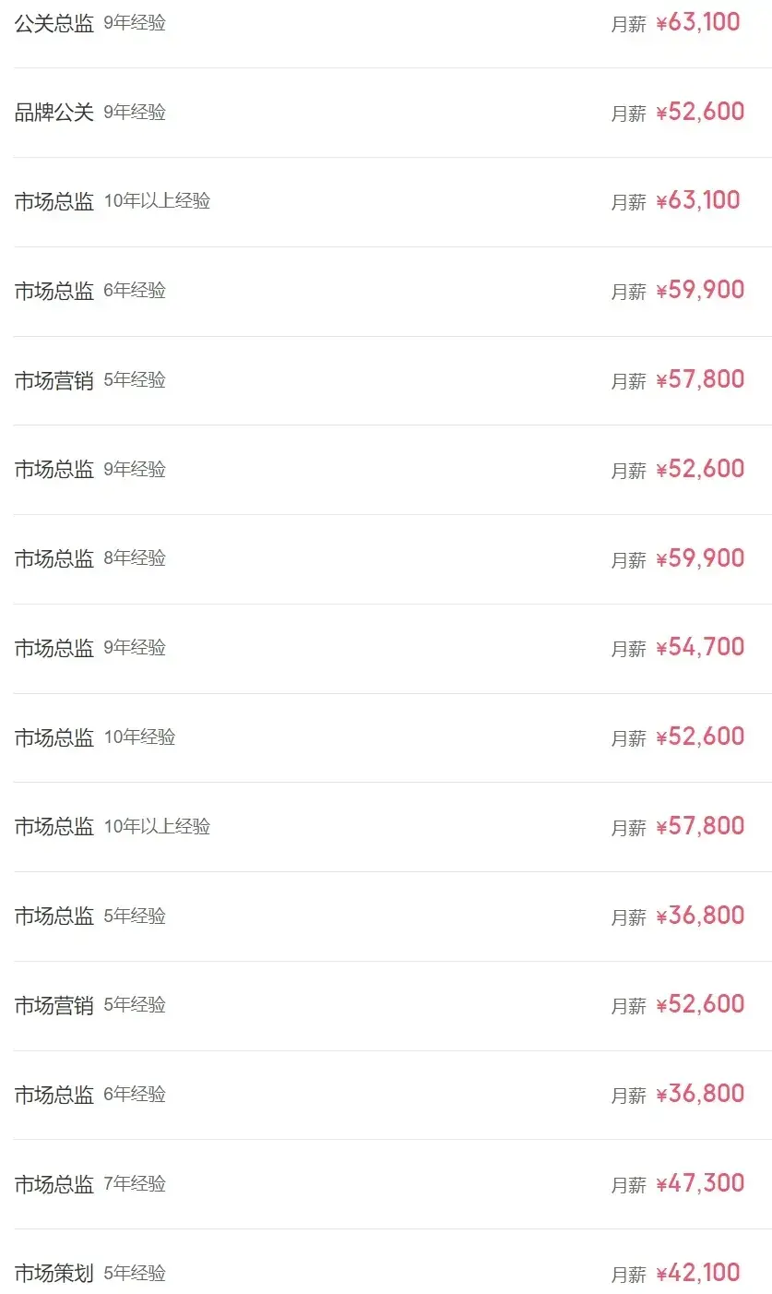Click the ¥63,100 salary beside 公关总监
The image size is (772, 1294).
point(698,23)
